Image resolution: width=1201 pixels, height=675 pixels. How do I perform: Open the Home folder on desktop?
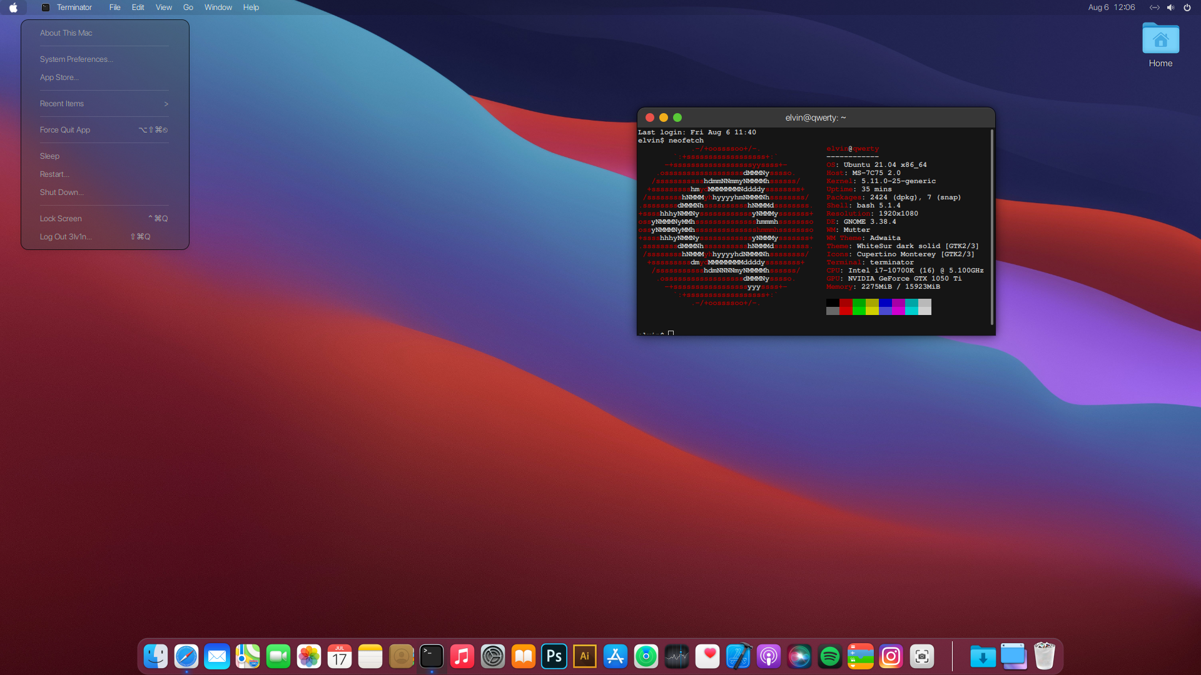(x=1160, y=45)
